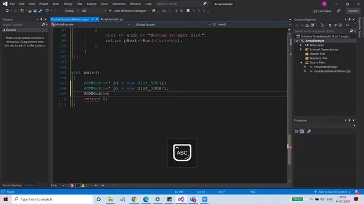Open the Edit menu
This screenshot has height=204, width=364.
click(22, 4)
